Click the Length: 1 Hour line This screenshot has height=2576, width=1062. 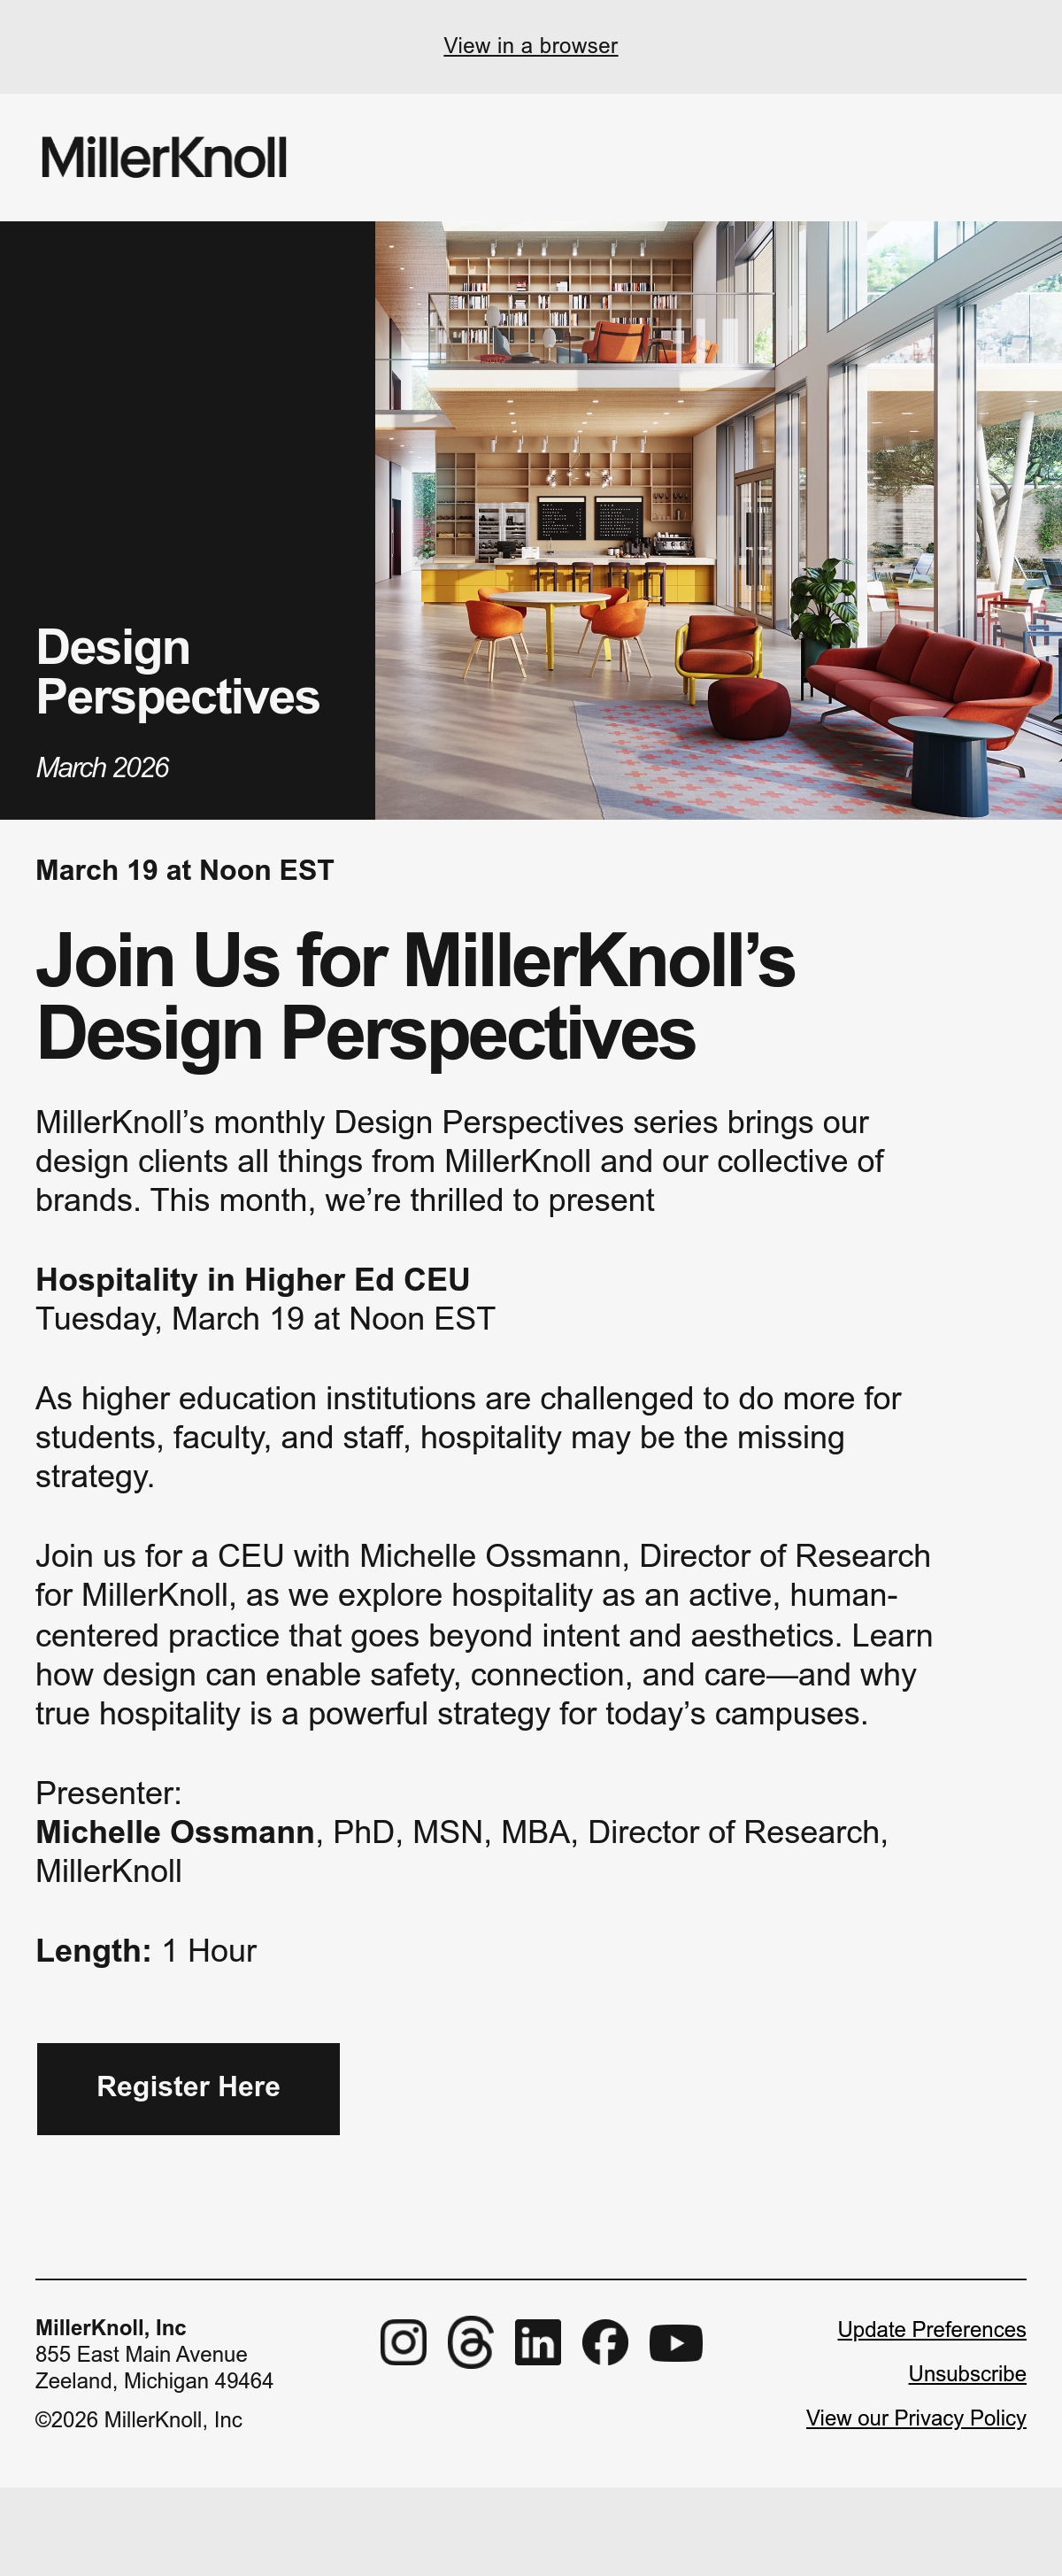point(146,1951)
